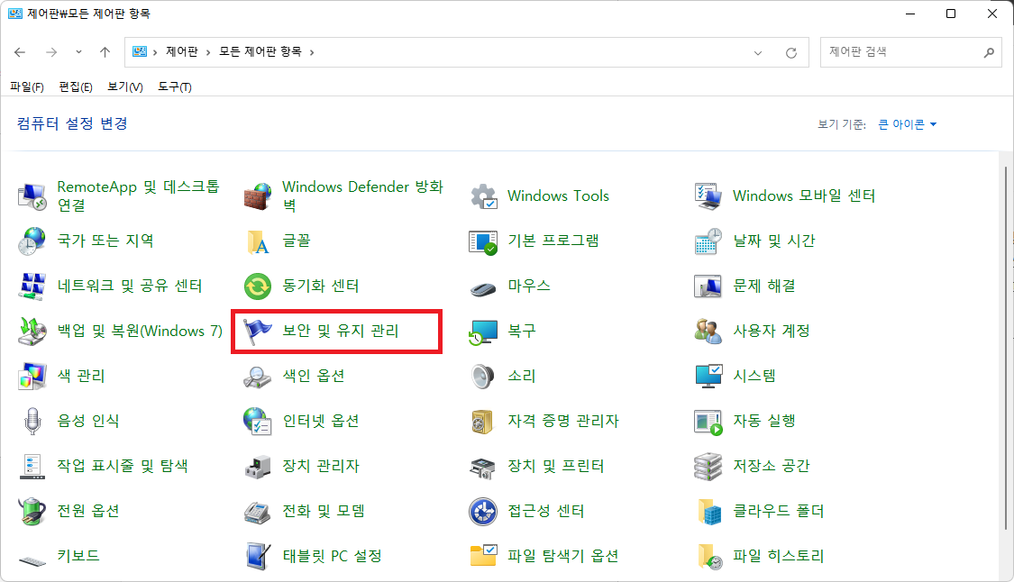Image resolution: width=1014 pixels, height=582 pixels.
Task: Open the 전원 옵션 battery icon
Action: (x=32, y=512)
